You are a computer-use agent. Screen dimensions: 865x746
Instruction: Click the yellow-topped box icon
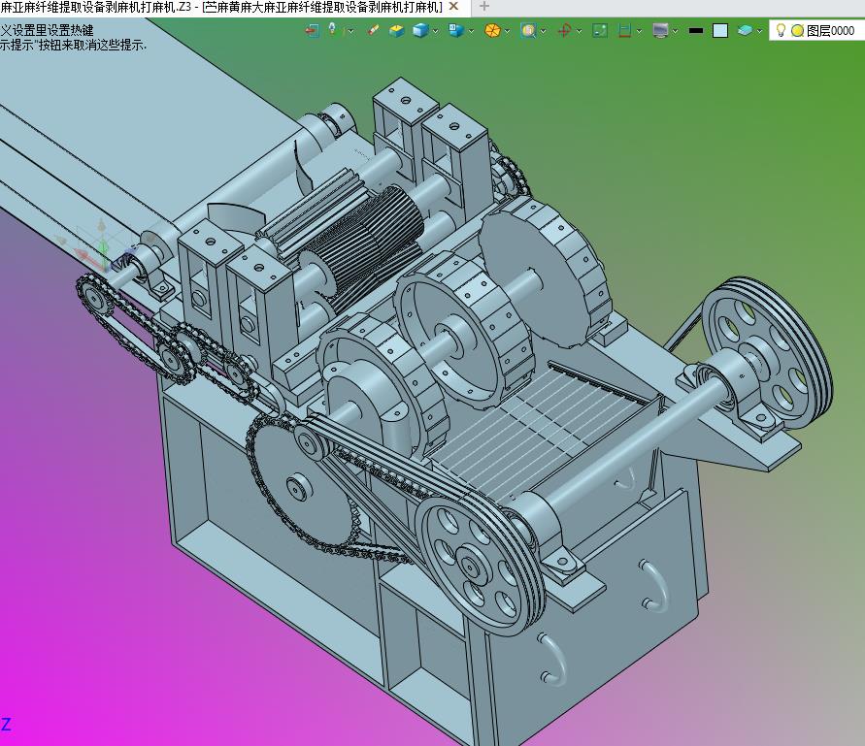click(x=396, y=30)
